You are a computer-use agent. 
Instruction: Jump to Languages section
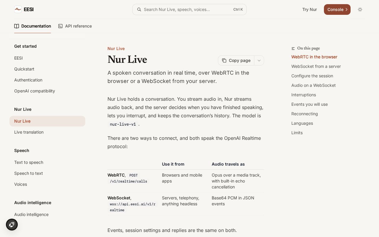(x=302, y=123)
